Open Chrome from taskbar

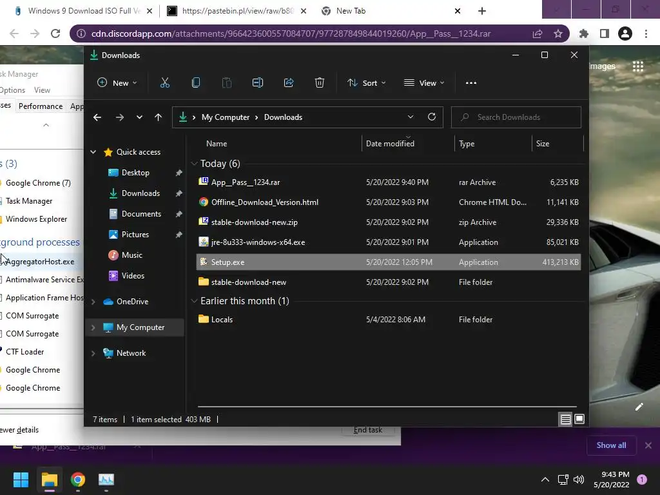(78, 480)
